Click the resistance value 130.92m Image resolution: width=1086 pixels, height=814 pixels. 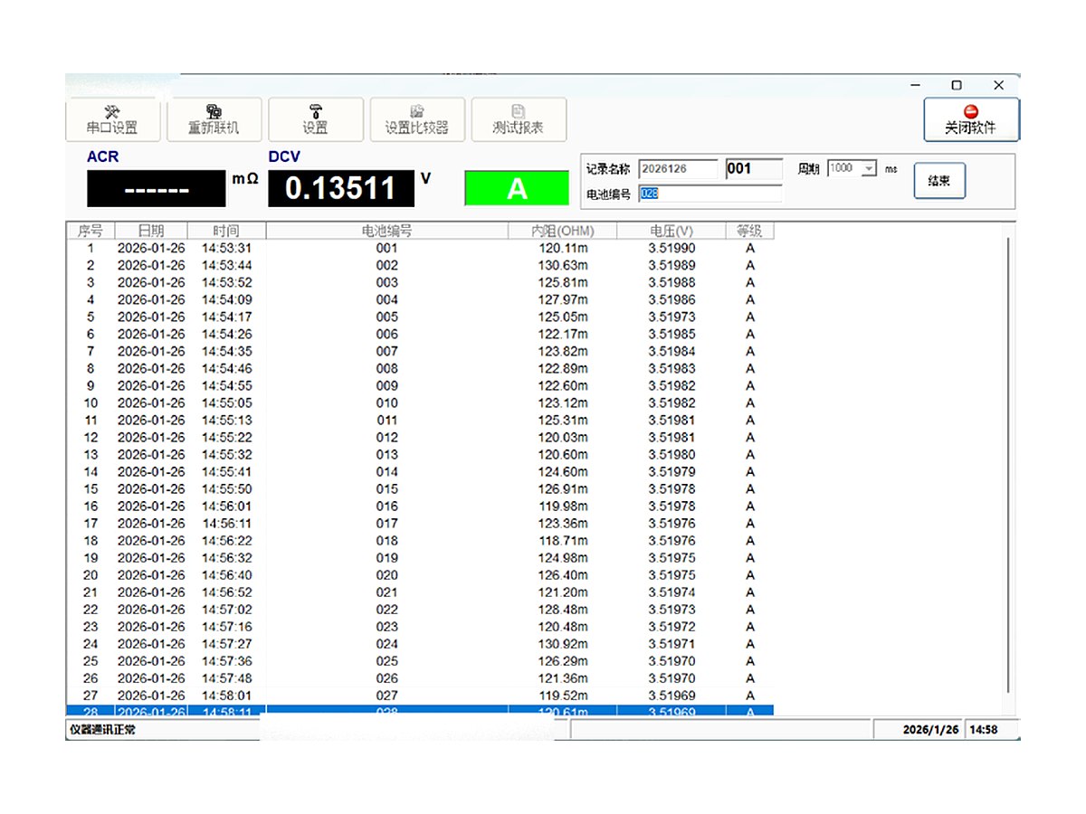pos(563,643)
